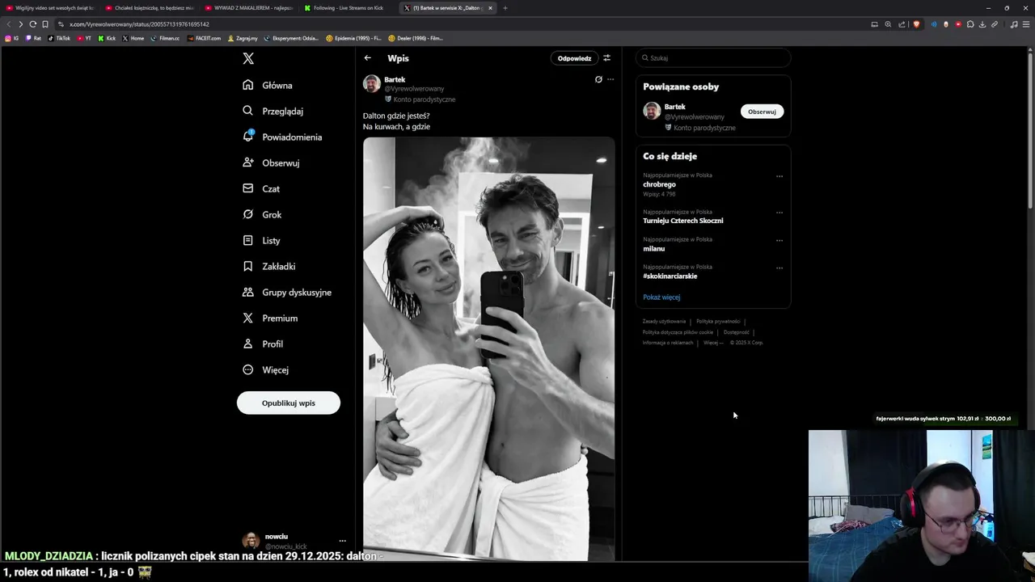Open the black-and-white mirror selfie photo
The width and height of the screenshot is (1035, 582).
tap(488, 348)
